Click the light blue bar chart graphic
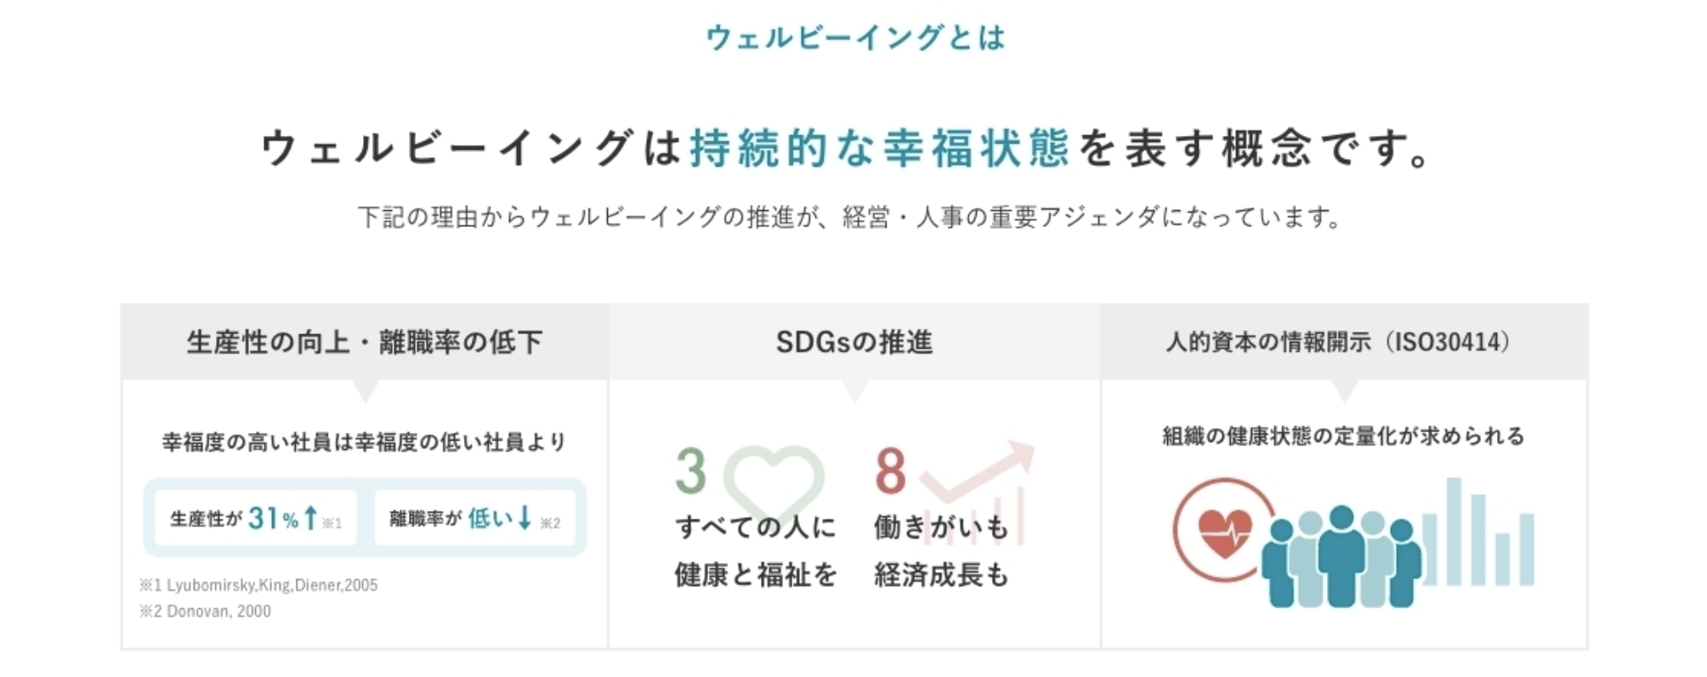 (x=1479, y=536)
